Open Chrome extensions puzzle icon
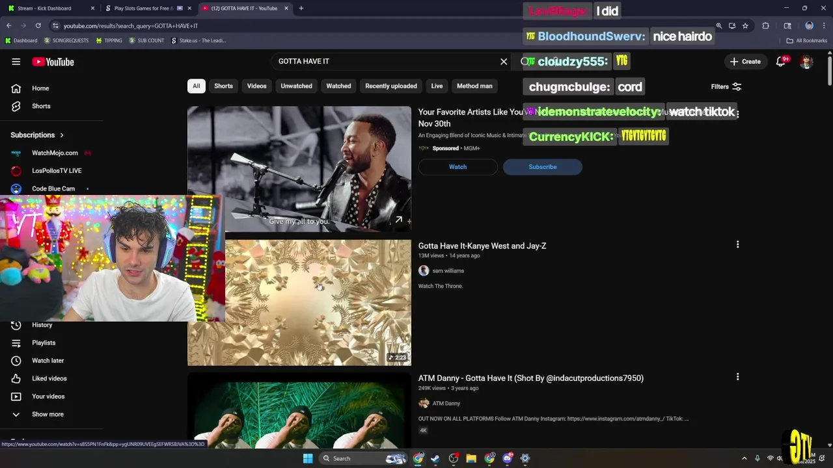 pos(765,26)
